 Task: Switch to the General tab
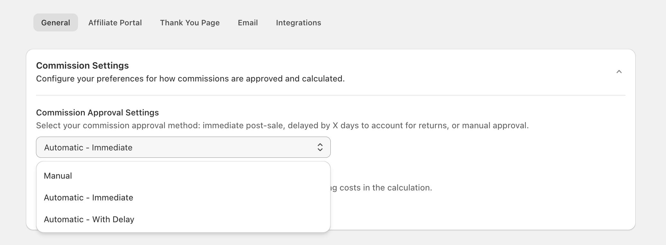point(56,23)
